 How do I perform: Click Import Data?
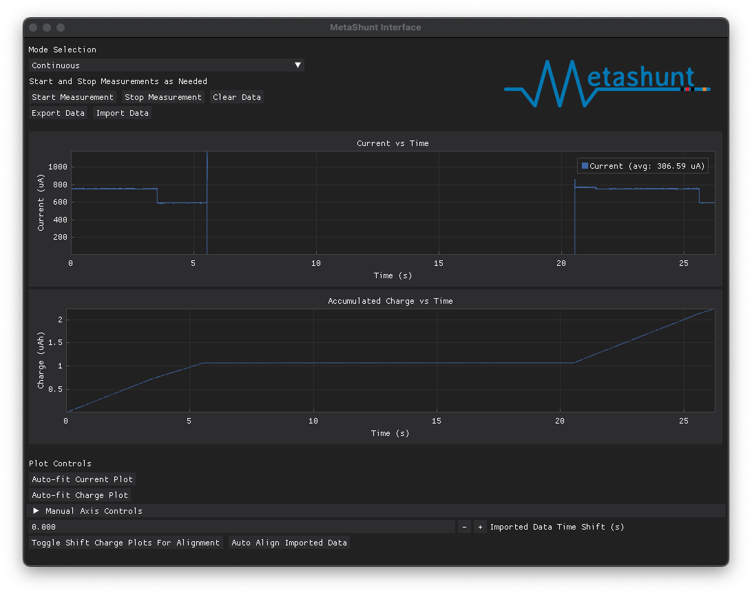click(122, 113)
